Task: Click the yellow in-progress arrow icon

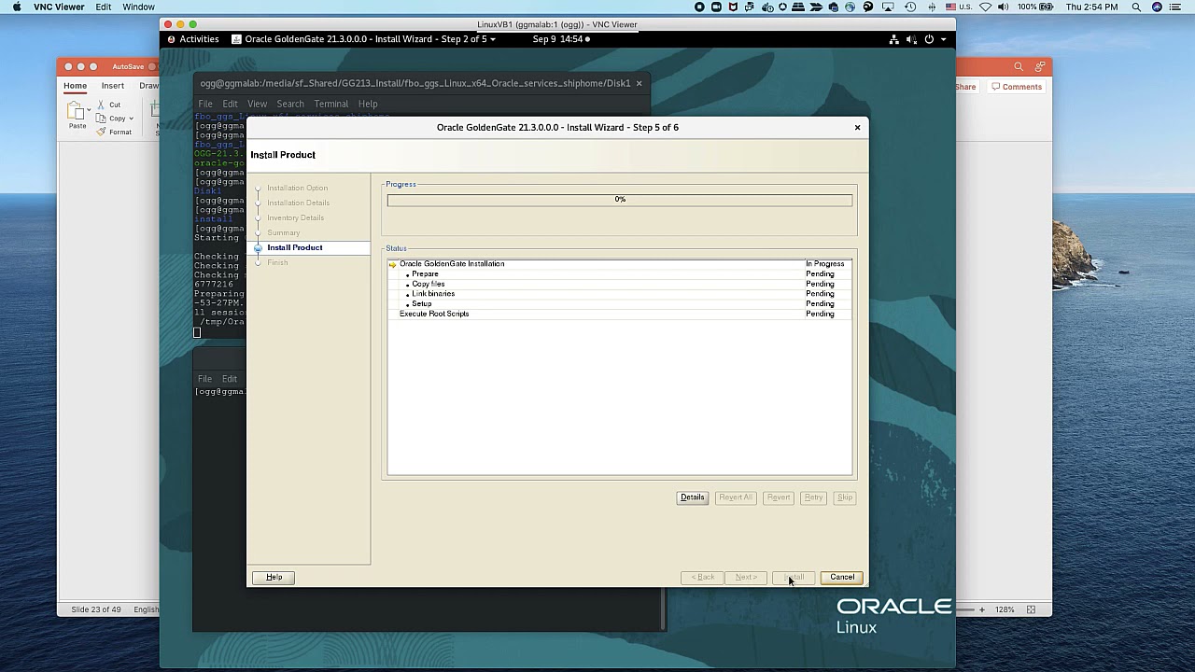Action: [393, 264]
